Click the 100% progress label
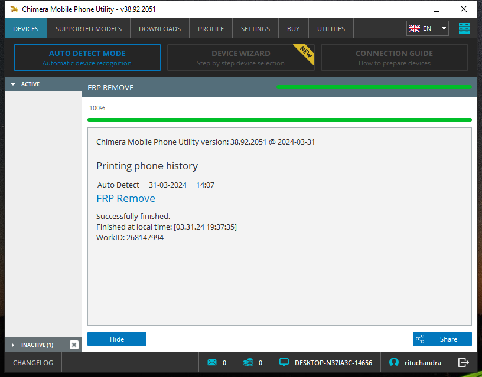Viewport: 482px width, 377px height. coord(97,108)
